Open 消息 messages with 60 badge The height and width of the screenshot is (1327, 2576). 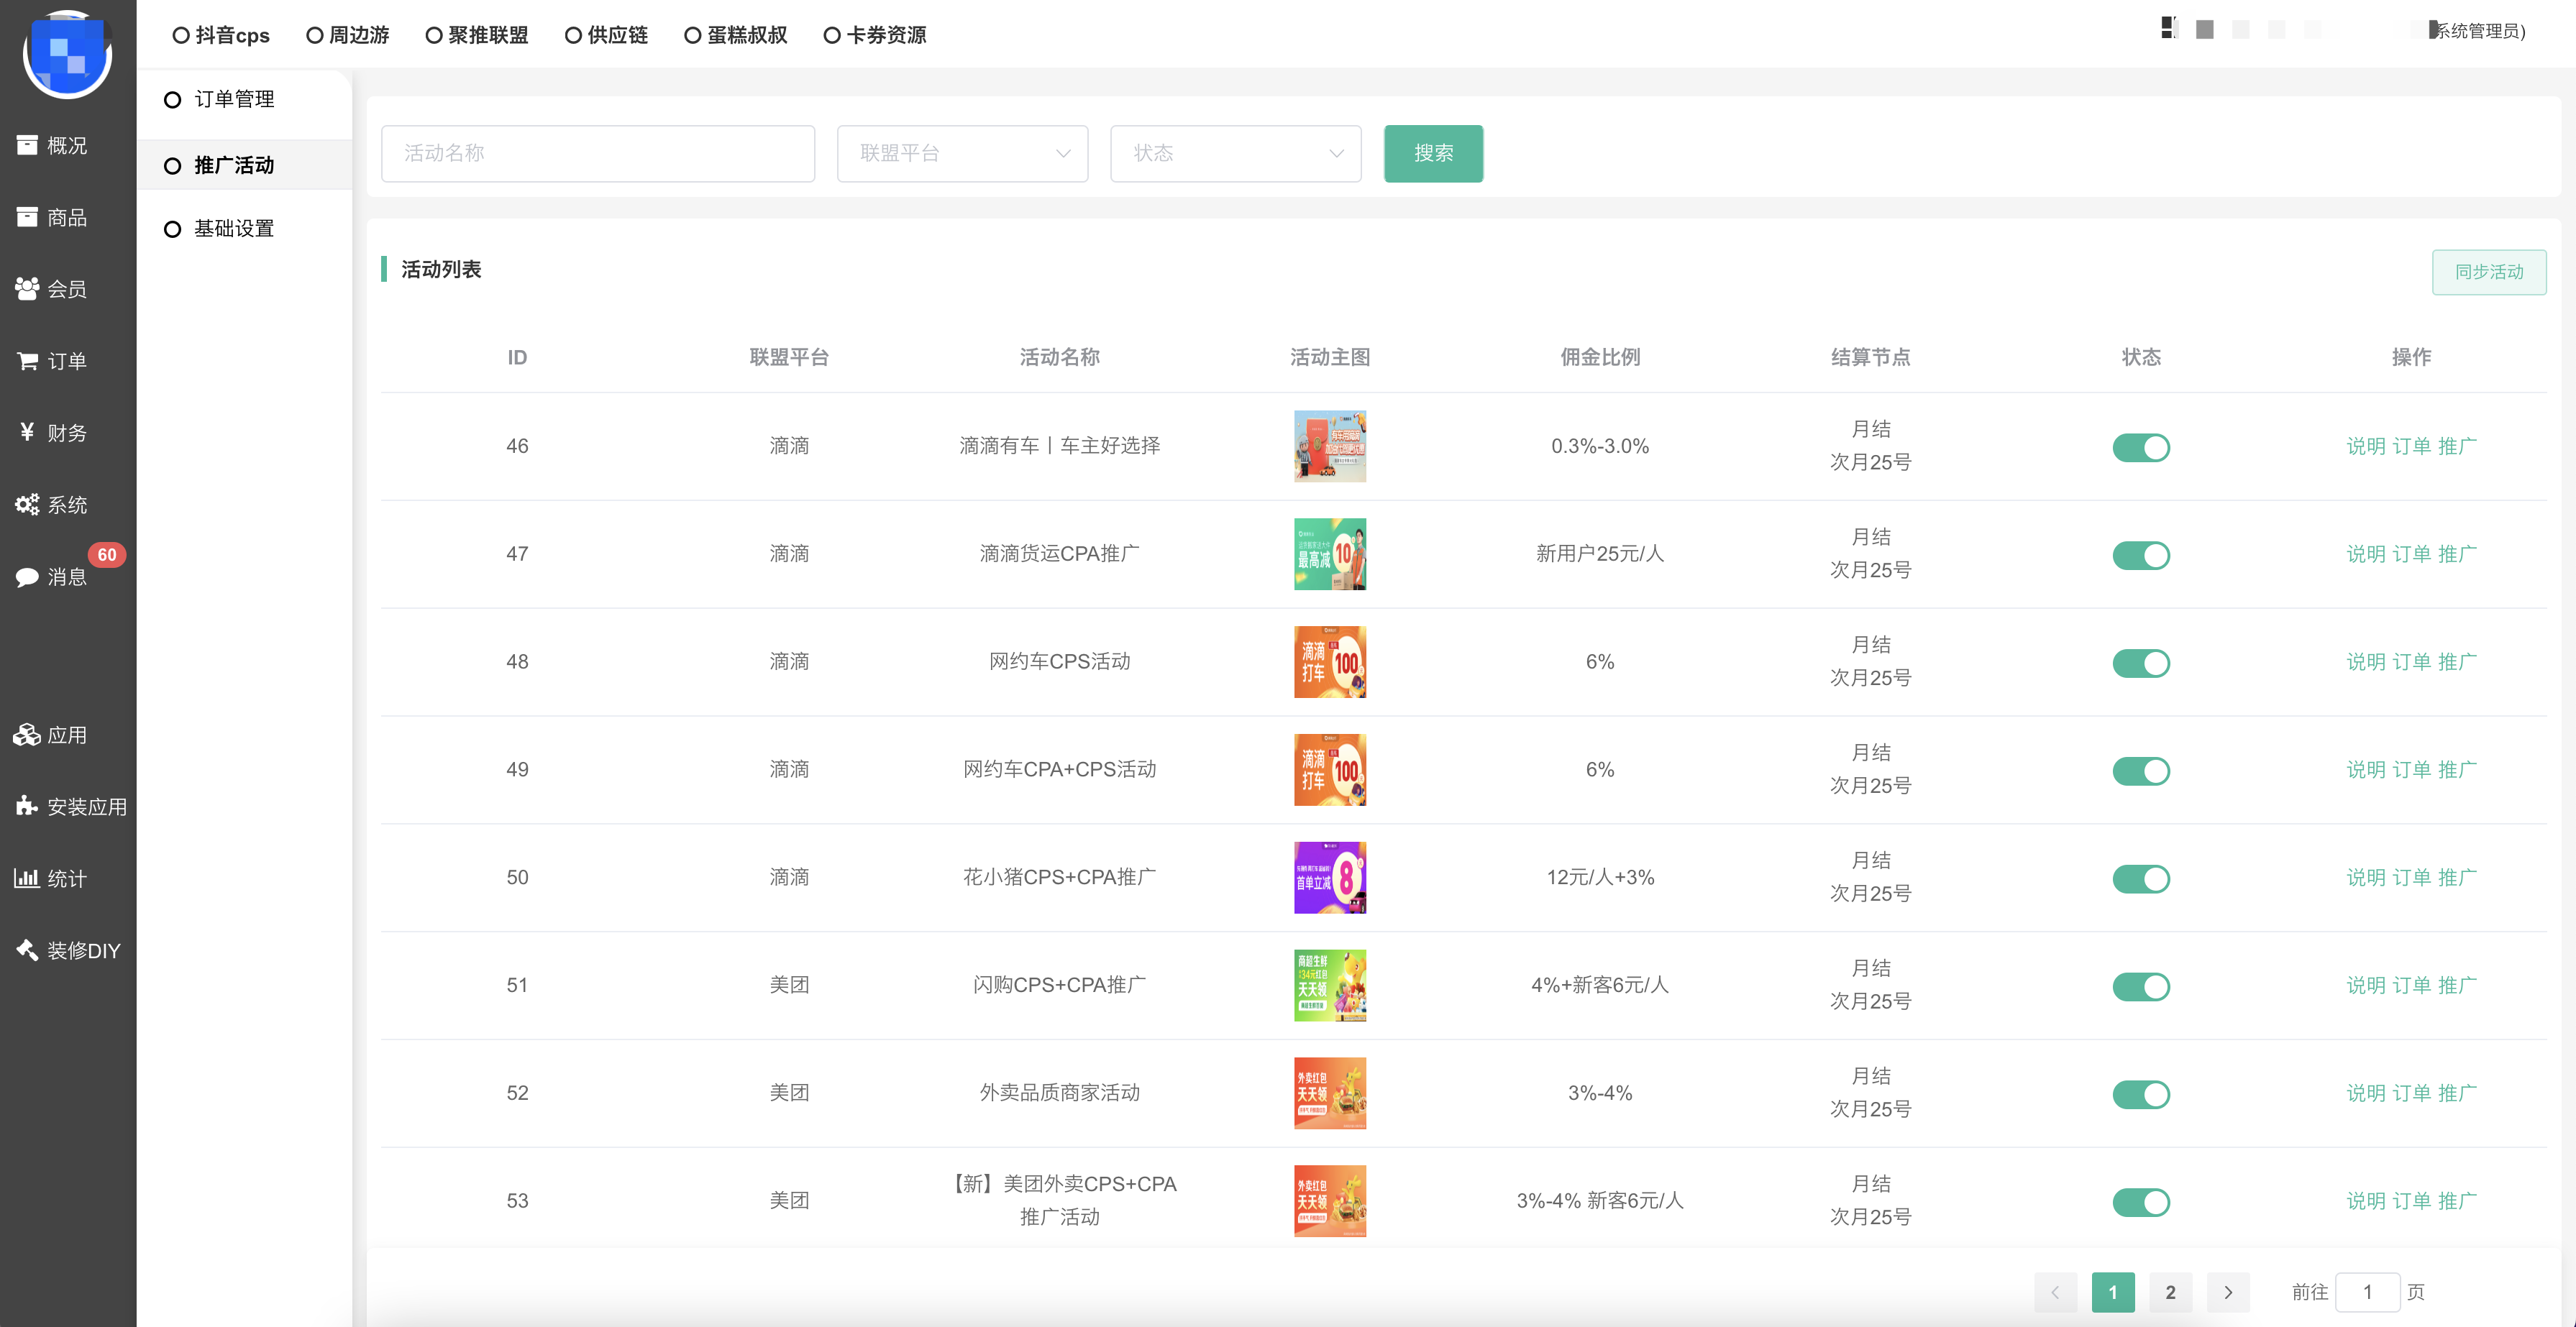pyautogui.click(x=28, y=577)
